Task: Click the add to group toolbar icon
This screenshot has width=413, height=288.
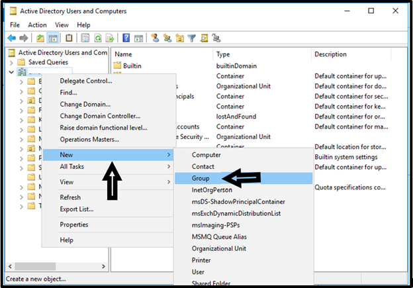Action: tap(216, 38)
